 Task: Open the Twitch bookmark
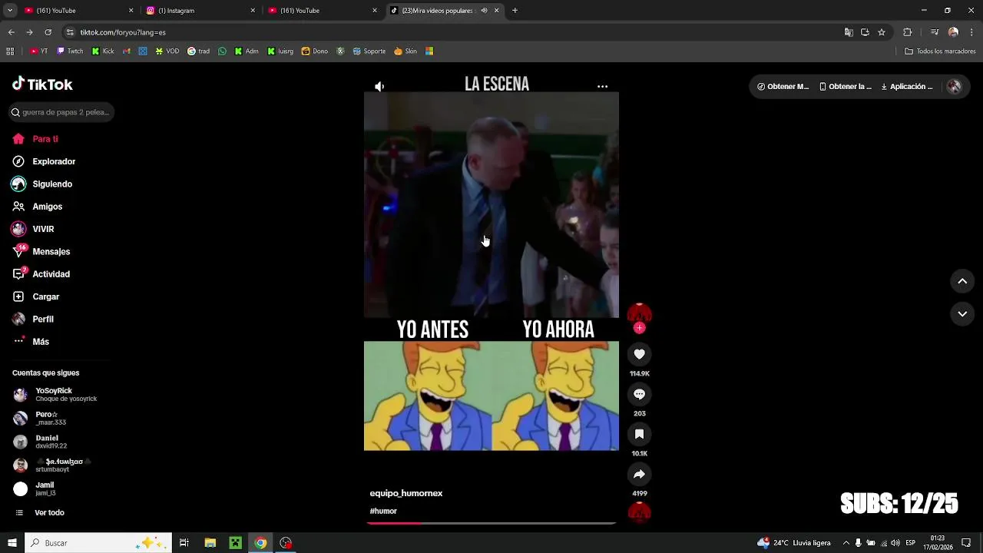(70, 51)
